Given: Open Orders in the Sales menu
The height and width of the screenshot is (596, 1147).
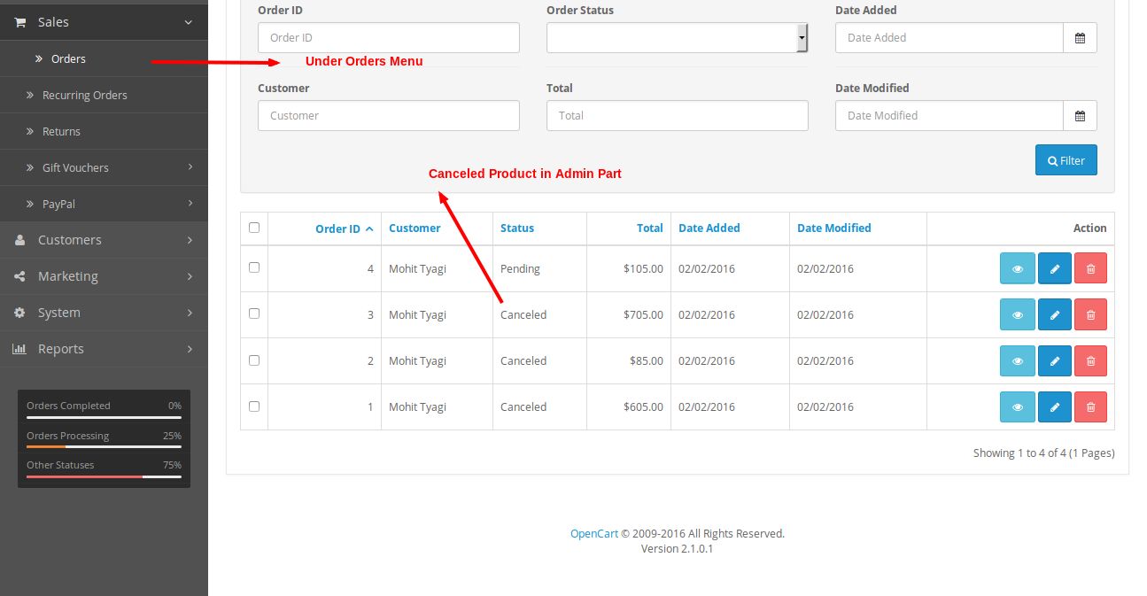Looking at the screenshot, I should click(x=104, y=58).
